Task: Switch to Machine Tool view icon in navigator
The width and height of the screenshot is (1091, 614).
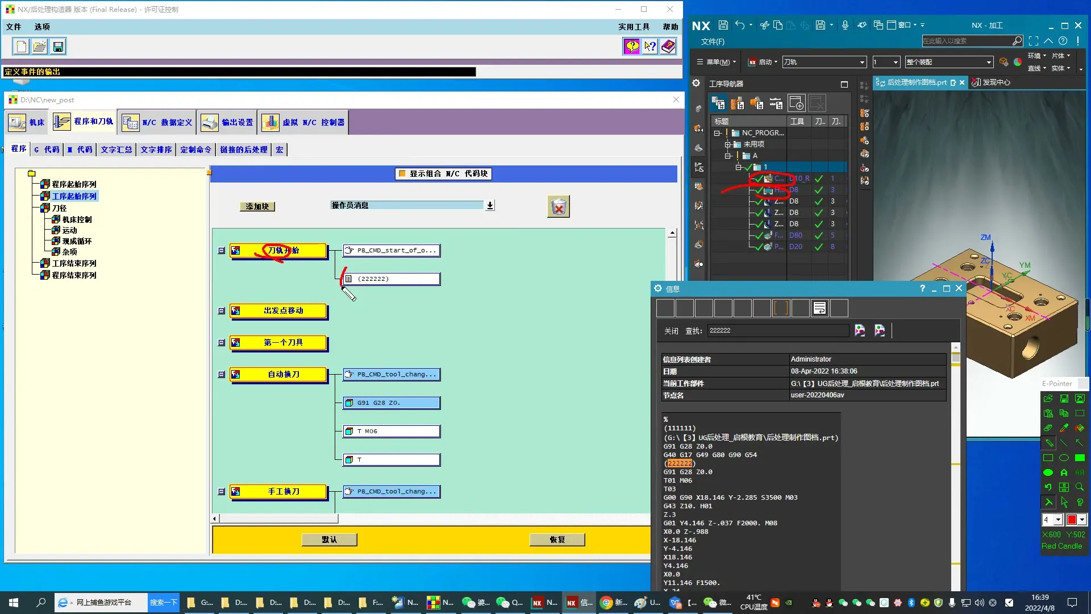Action: (737, 103)
